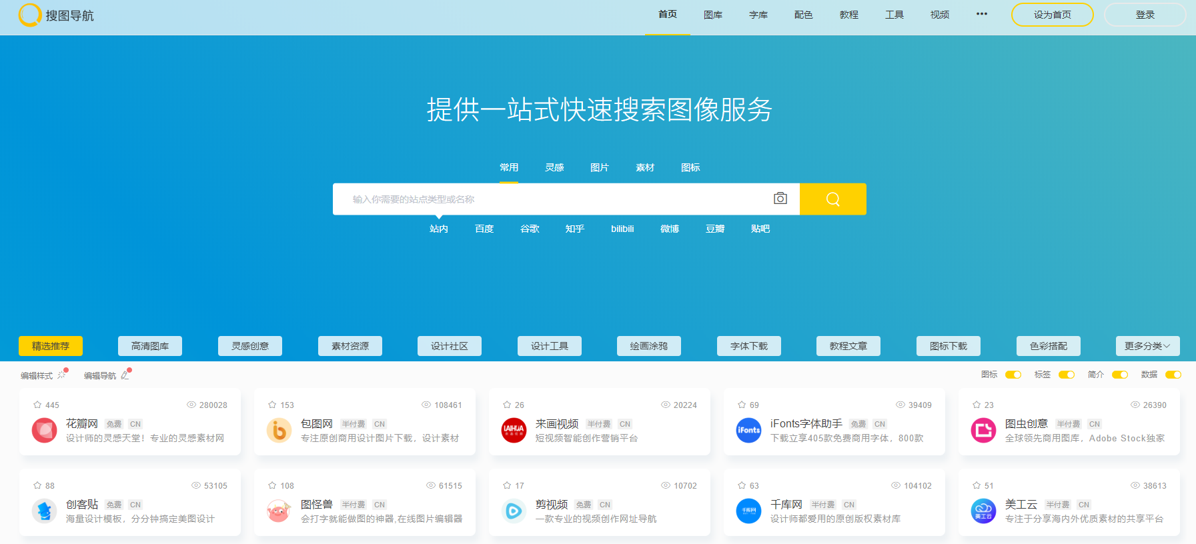The width and height of the screenshot is (1196, 544).
Task: Choose 百度 as search engine
Action: coord(484,229)
